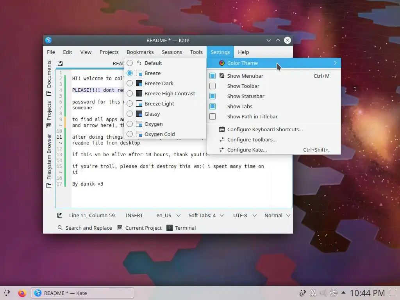Click the Terminal panel icon
Image resolution: width=400 pixels, height=300 pixels.
click(170, 228)
